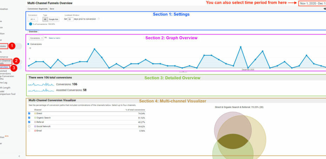Click the Direct channel color swatch
This screenshot has height=159, width=326.
(x=35, y=114)
